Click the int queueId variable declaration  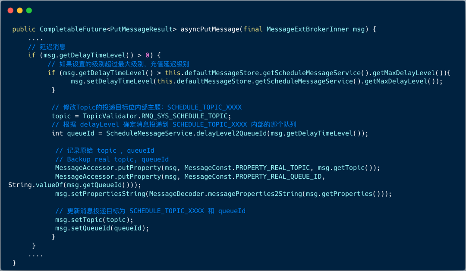point(69,133)
